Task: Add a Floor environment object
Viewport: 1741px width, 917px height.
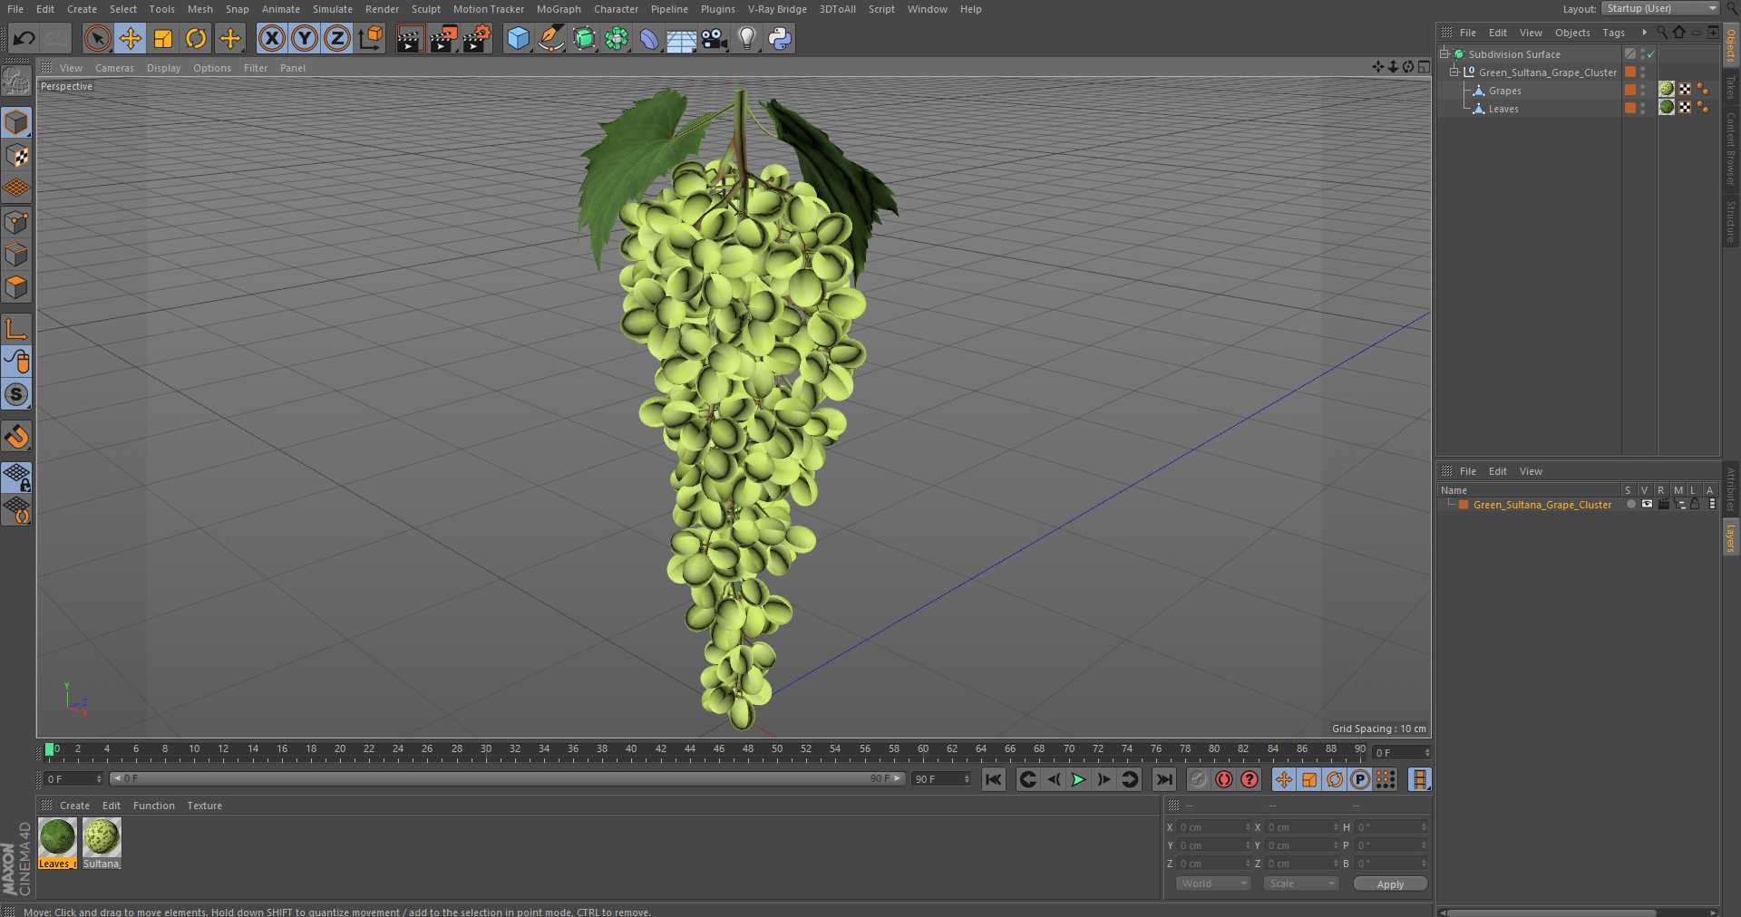Action: (x=681, y=38)
